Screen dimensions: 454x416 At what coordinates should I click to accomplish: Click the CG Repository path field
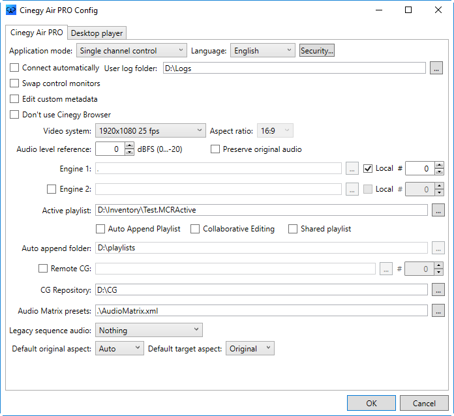pos(262,290)
